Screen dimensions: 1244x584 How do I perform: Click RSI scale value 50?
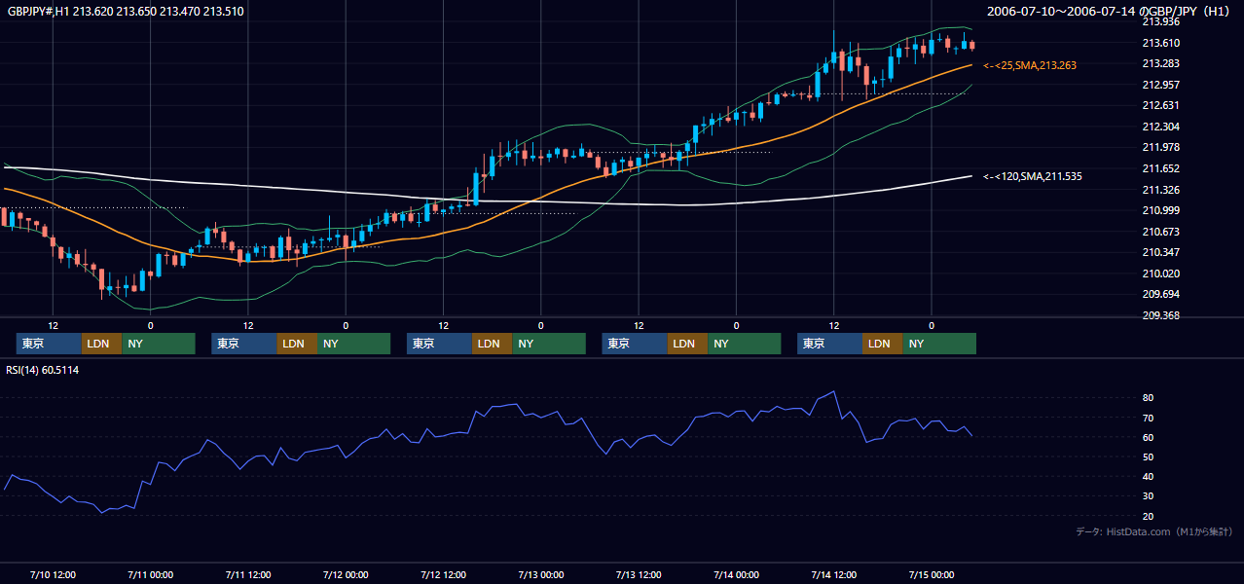(1149, 457)
